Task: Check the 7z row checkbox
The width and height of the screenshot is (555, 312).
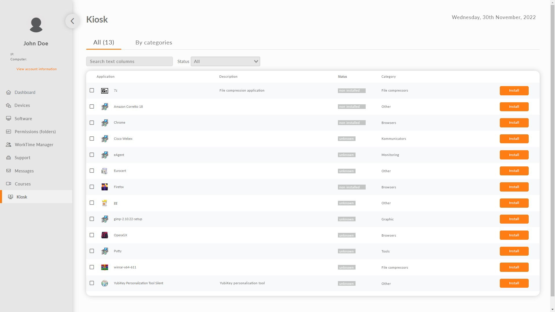Action: click(92, 90)
